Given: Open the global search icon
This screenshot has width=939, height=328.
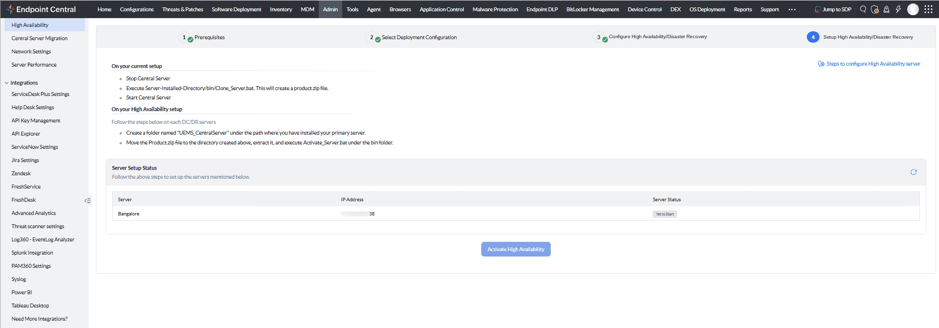Looking at the screenshot, I should [x=863, y=9].
